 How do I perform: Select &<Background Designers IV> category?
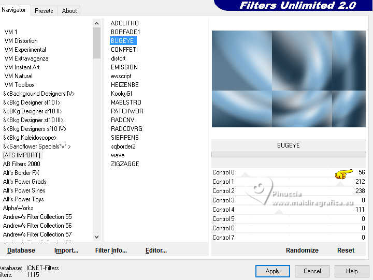coord(39,93)
